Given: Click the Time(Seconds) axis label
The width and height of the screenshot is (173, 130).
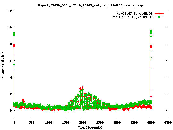Looking at the screenshot, I should [90, 128].
